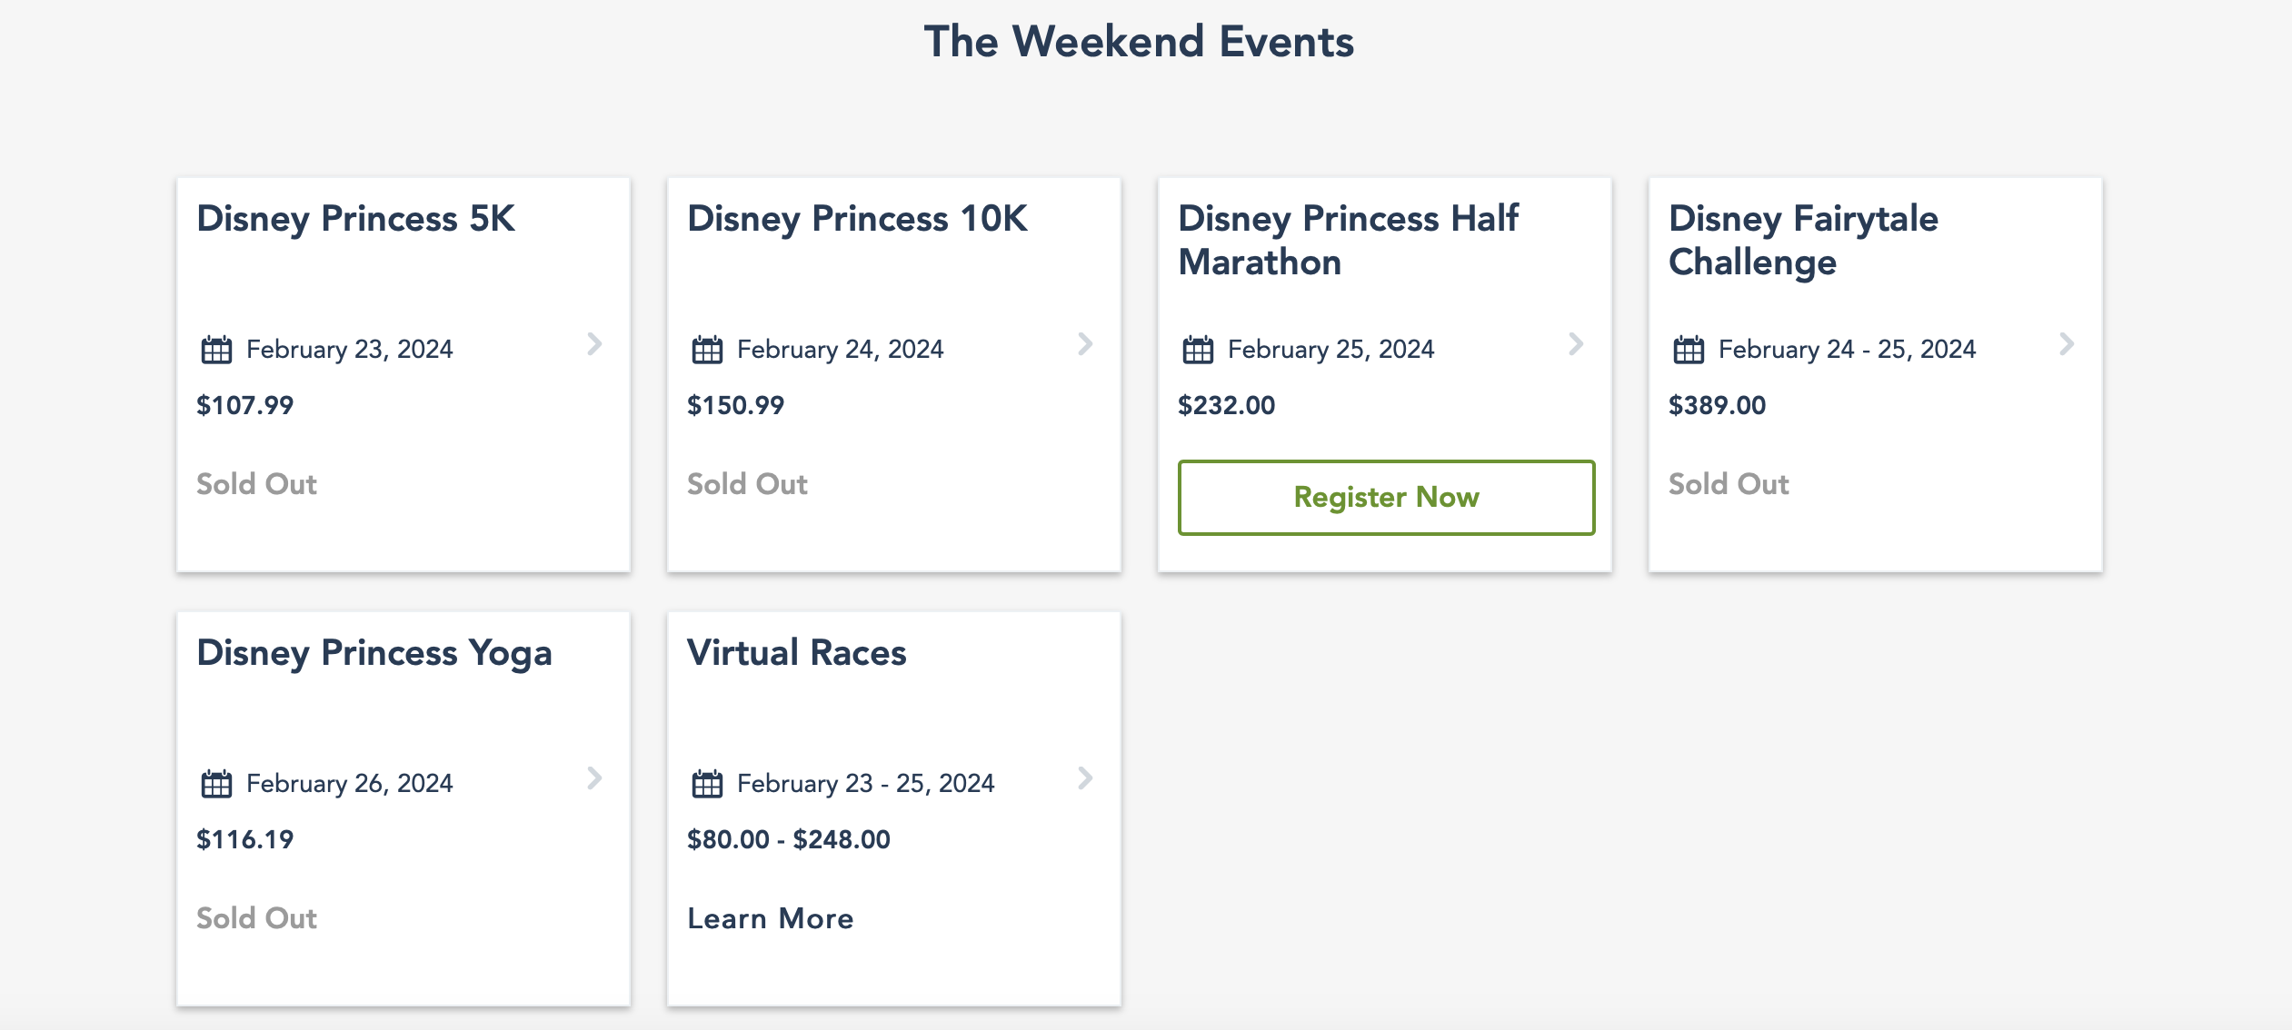Open Virtual Races chevron arrow

point(1085,778)
